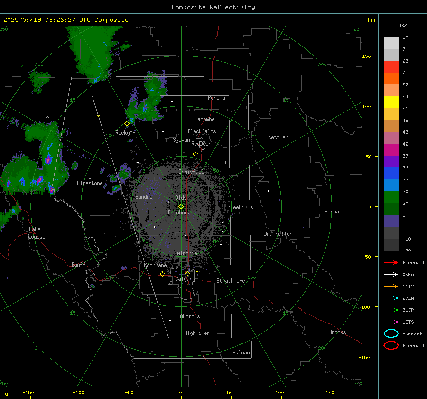Select the cyan 27ZW arrow icon
This screenshot has height=399, width=427.
click(x=391, y=298)
